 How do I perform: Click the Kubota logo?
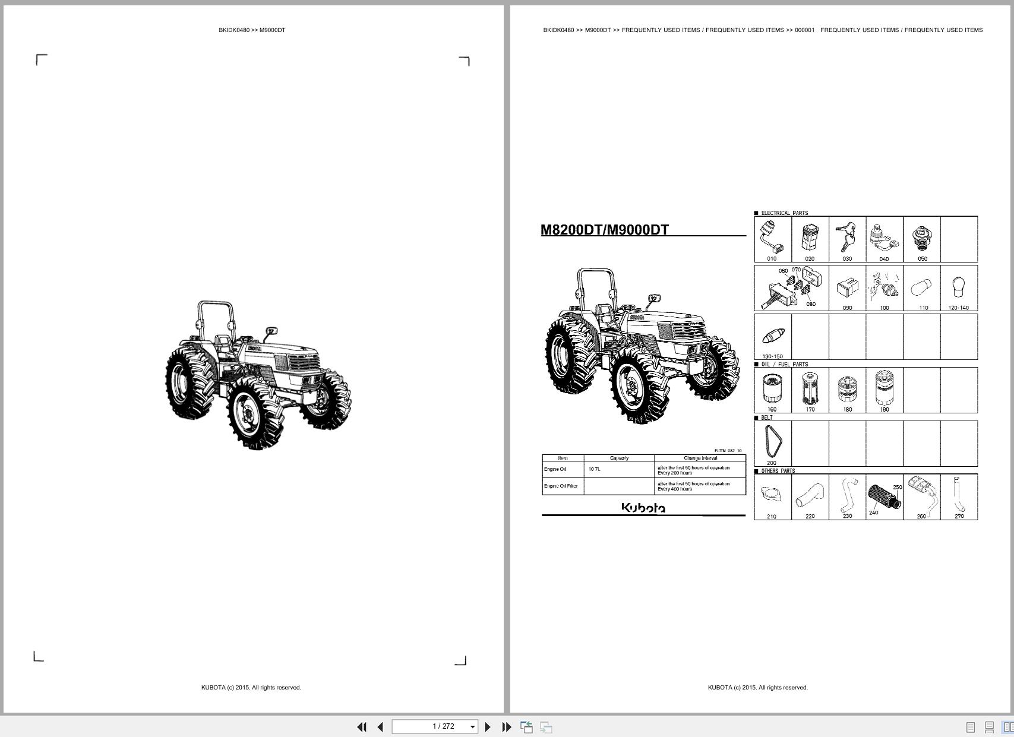pyautogui.click(x=643, y=508)
